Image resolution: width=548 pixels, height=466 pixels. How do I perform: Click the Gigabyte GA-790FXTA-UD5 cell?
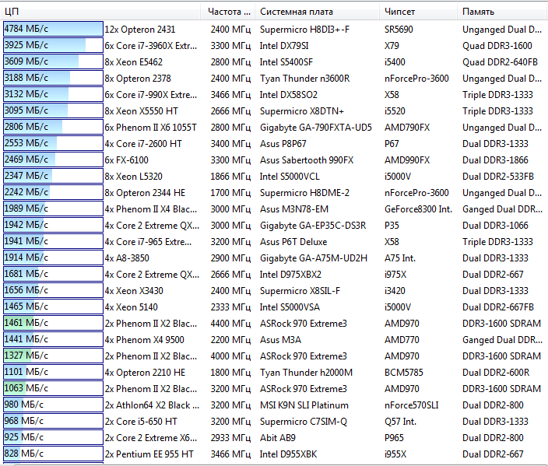[x=315, y=128]
